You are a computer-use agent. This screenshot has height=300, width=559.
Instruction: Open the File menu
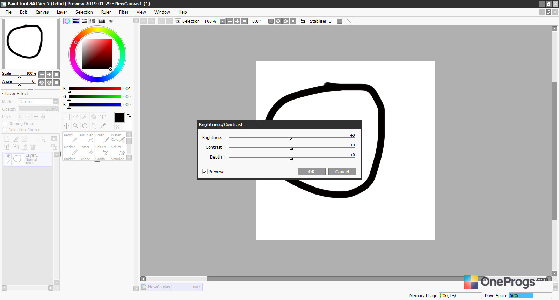click(8, 12)
